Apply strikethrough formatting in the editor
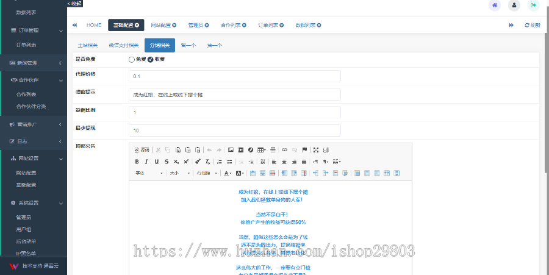Image resolution: width=549 pixels, height=275 pixels. (x=167, y=162)
